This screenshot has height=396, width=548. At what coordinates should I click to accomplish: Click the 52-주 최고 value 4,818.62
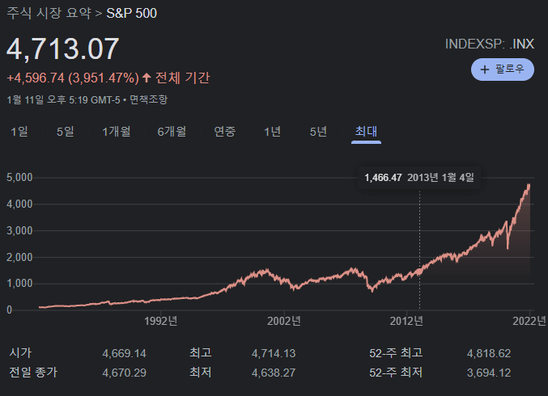point(489,353)
